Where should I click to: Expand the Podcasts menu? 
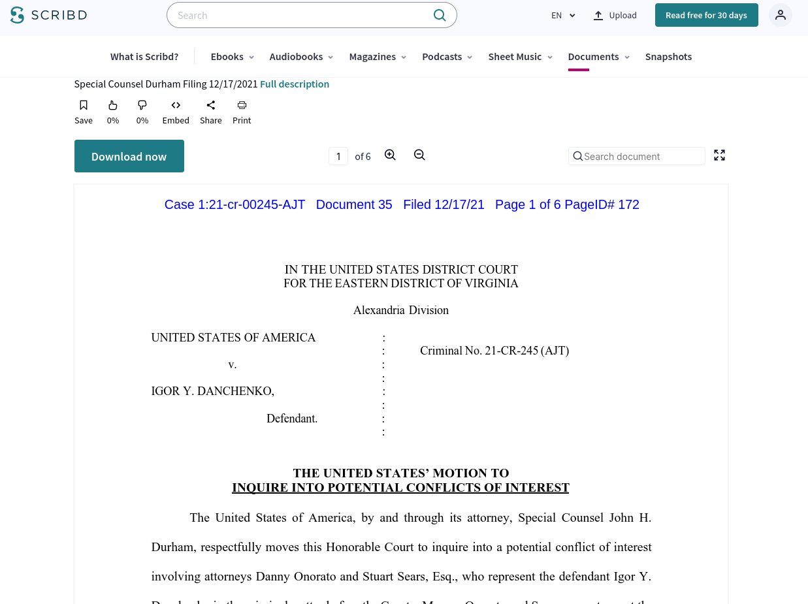click(x=447, y=57)
